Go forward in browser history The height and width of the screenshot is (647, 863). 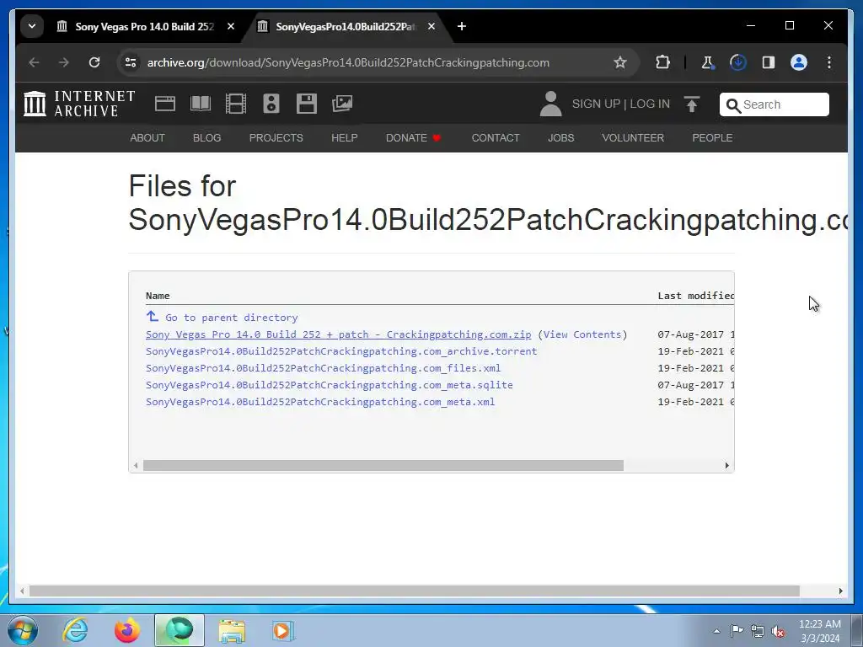tap(64, 62)
